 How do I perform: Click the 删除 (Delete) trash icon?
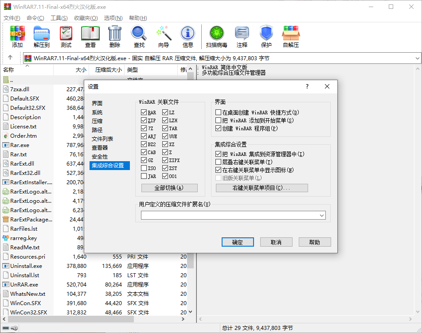click(115, 33)
